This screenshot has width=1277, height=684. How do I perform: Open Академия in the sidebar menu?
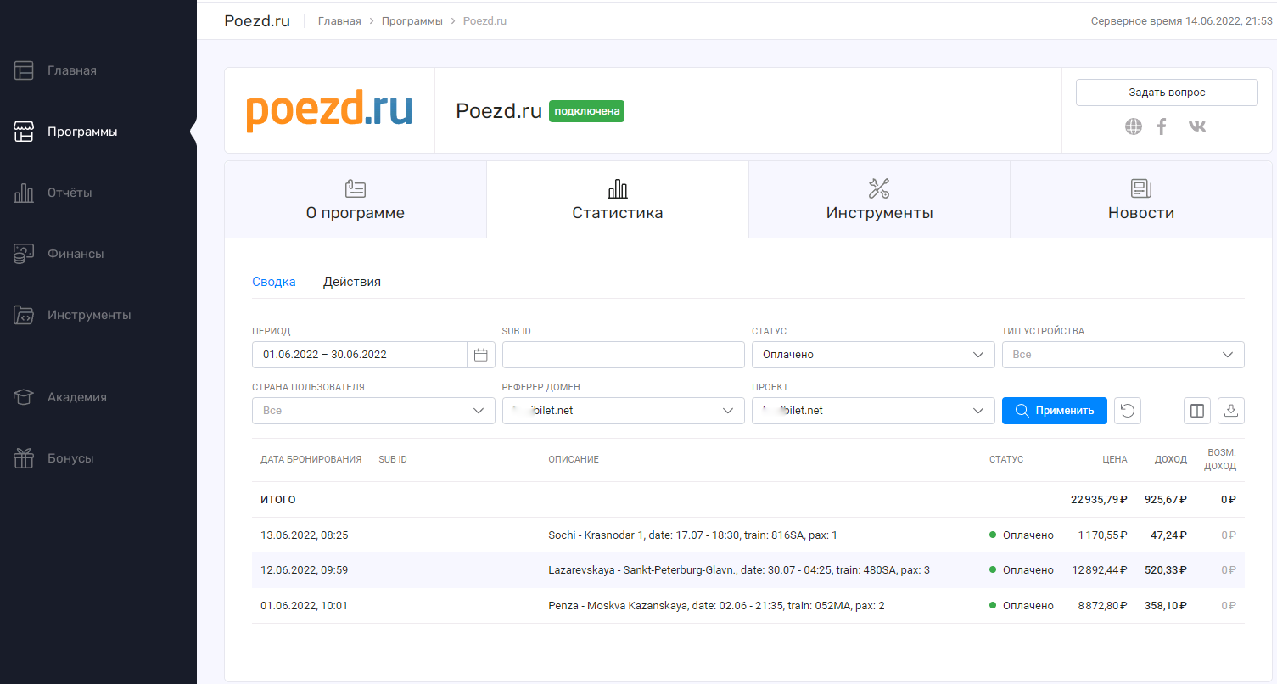pyautogui.click(x=77, y=397)
